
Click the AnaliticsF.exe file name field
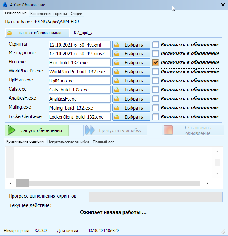(x=80, y=99)
